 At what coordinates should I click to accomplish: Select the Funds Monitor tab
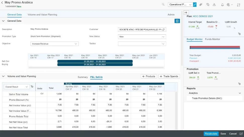coord(212,39)
